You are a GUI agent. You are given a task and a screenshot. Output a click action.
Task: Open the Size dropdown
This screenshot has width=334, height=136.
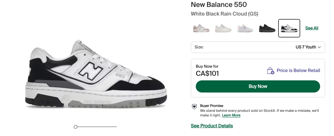[258, 47]
